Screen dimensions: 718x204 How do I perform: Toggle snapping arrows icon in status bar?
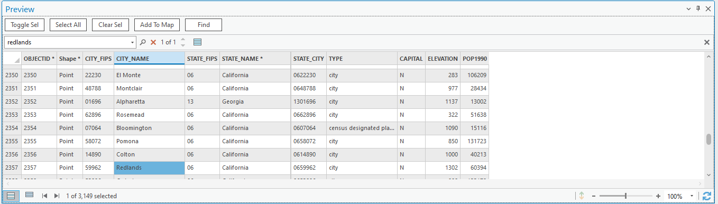coord(582,196)
